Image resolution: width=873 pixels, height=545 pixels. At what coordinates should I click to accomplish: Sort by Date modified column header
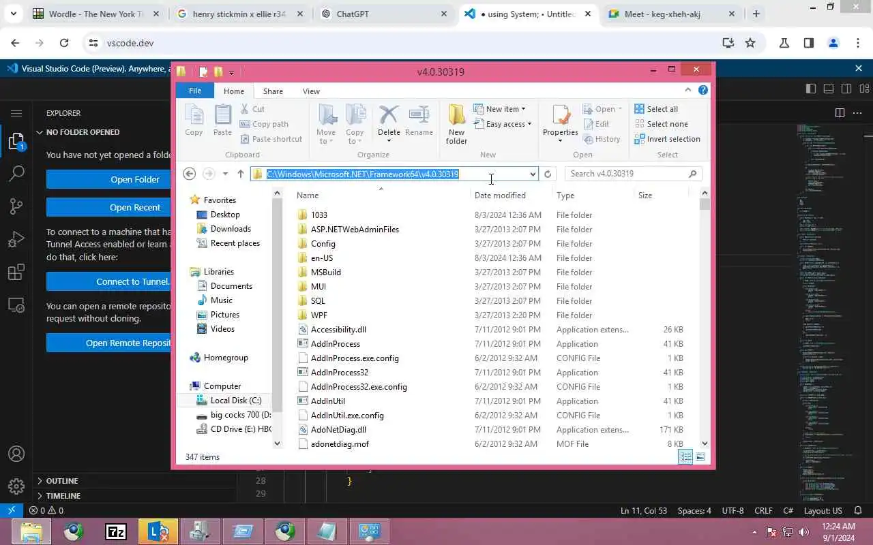point(512,196)
